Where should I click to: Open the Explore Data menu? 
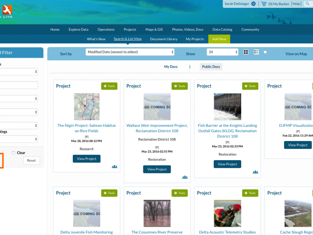point(78,29)
